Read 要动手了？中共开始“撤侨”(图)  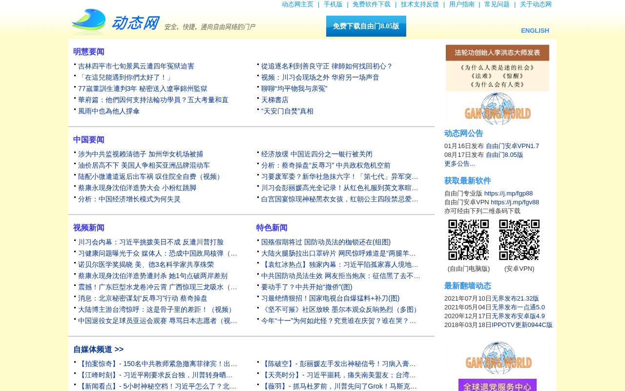point(307,287)
